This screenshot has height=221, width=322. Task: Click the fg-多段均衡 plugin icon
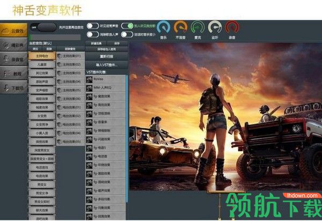(x=89, y=200)
